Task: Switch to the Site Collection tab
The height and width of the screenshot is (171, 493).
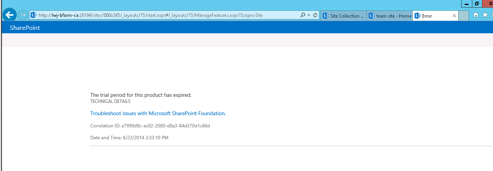Action: (x=343, y=16)
